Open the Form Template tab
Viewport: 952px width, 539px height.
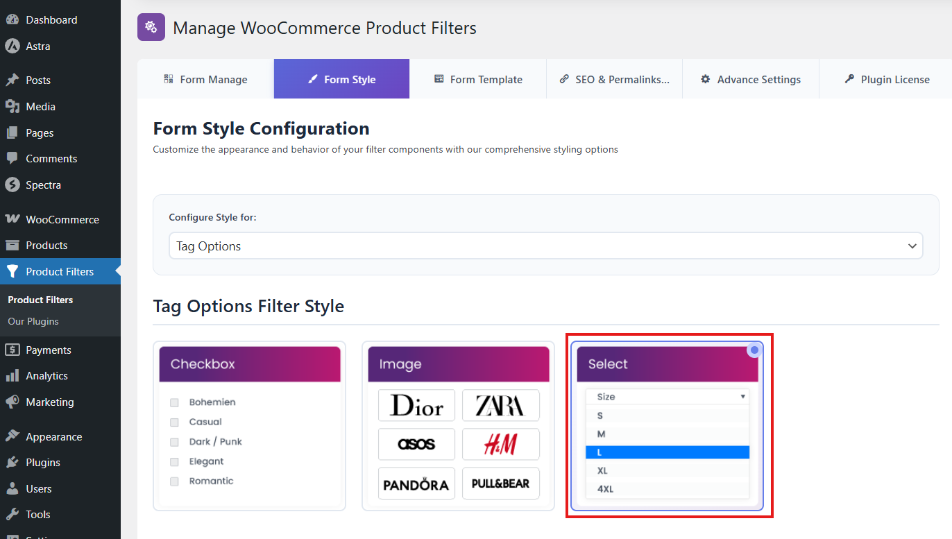(478, 79)
